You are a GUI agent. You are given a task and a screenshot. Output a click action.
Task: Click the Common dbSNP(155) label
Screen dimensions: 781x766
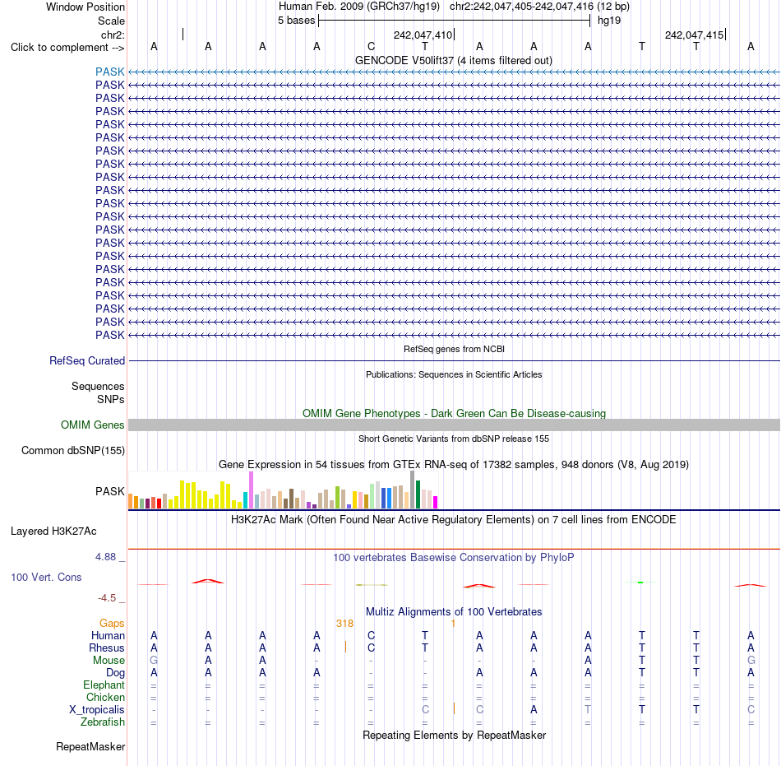coord(73,451)
